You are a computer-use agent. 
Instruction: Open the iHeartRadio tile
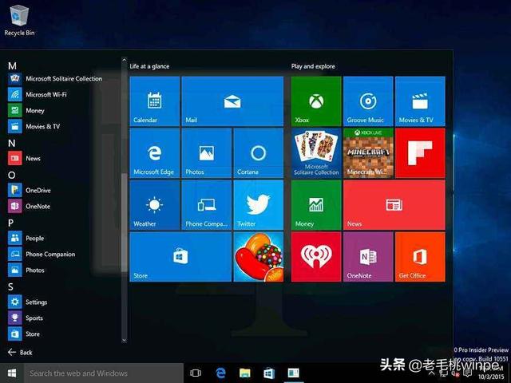(316, 257)
